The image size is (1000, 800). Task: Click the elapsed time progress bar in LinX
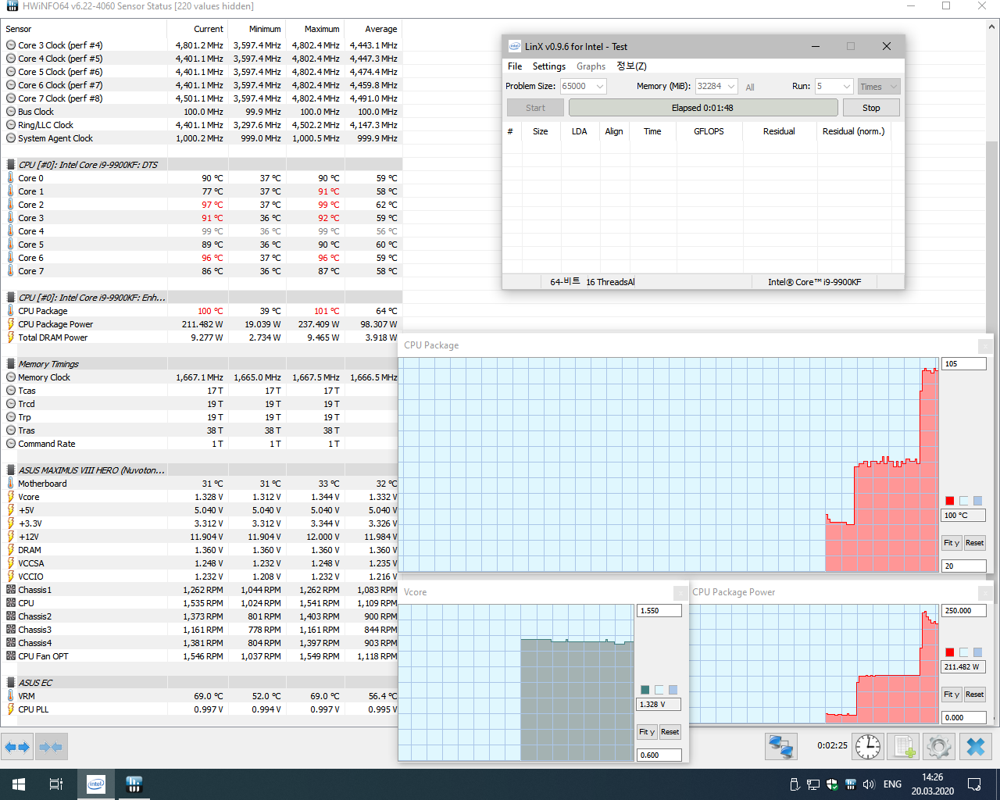pos(703,108)
